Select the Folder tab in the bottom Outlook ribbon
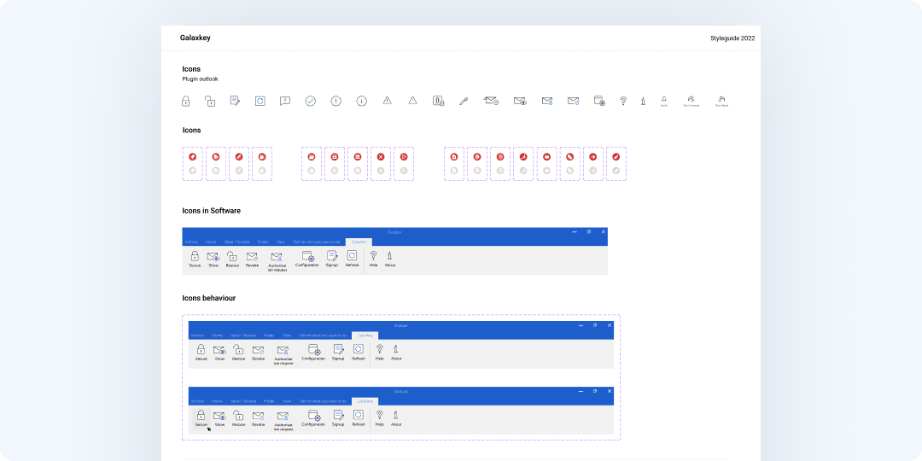The height and width of the screenshot is (461, 922). coord(269,400)
